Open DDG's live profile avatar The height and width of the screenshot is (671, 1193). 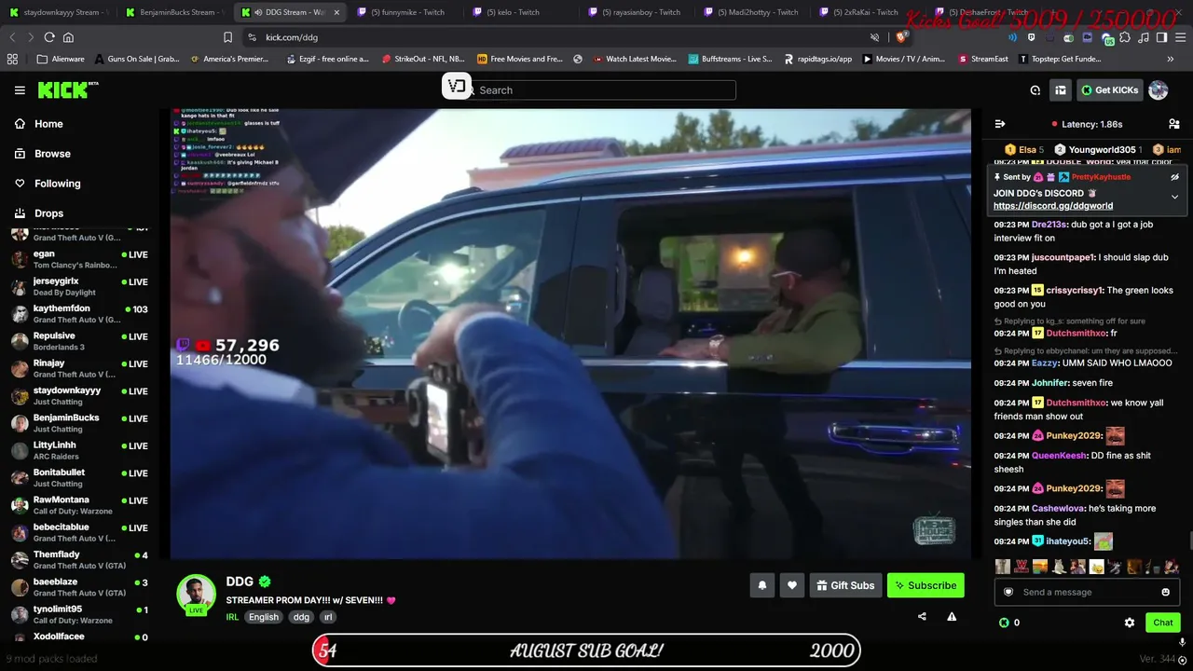click(196, 596)
